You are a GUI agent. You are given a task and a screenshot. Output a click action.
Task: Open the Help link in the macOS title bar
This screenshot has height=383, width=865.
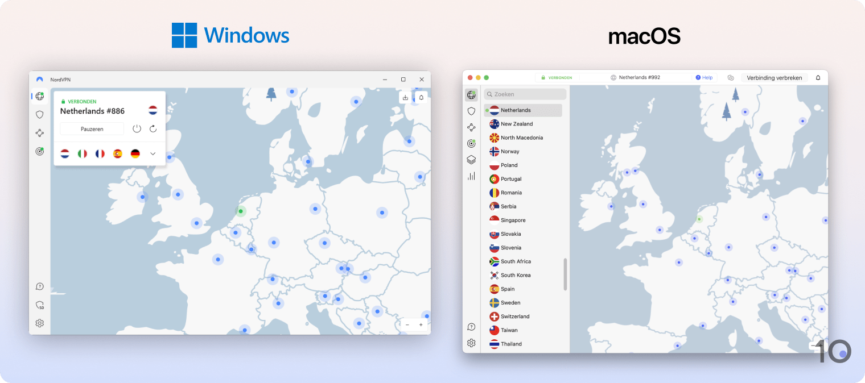pos(704,78)
